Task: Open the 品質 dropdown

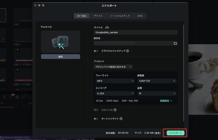Action: [157, 93]
